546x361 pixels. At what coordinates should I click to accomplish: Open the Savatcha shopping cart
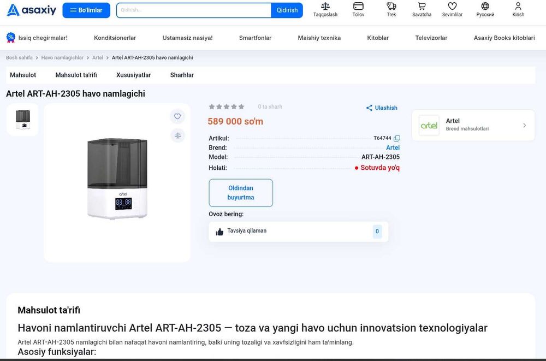click(422, 10)
